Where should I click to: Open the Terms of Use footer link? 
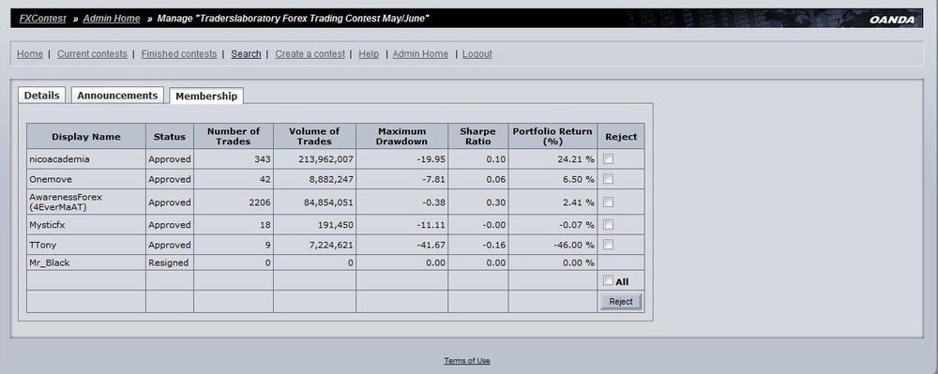click(x=466, y=361)
